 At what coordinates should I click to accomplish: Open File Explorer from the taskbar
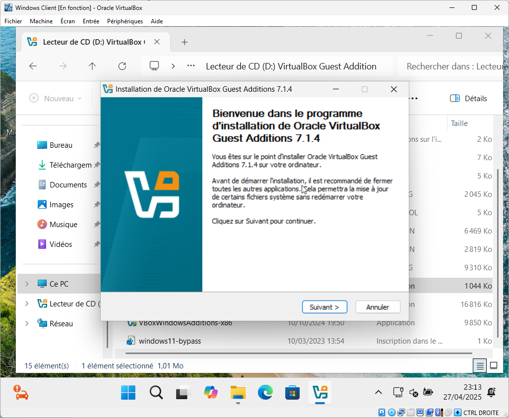click(238, 393)
